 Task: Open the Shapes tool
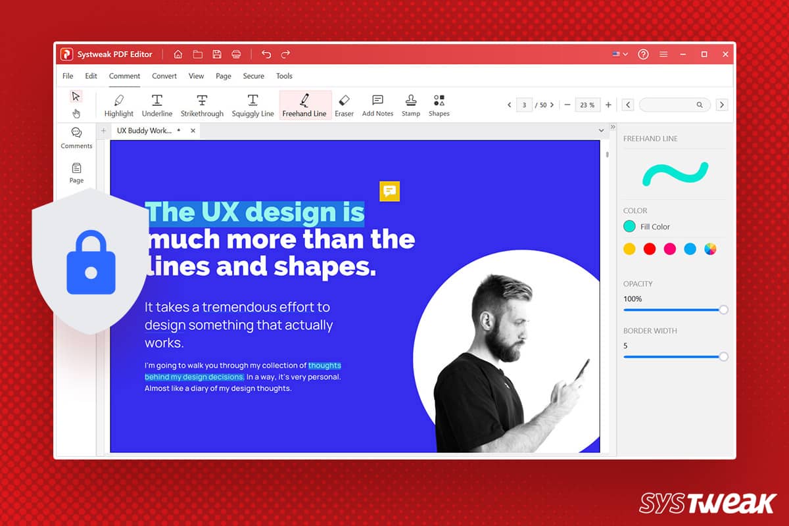[x=439, y=105]
